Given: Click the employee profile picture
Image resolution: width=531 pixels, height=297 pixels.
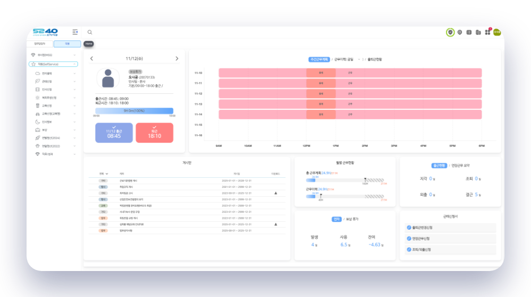Looking at the screenshot, I should [x=108, y=78].
